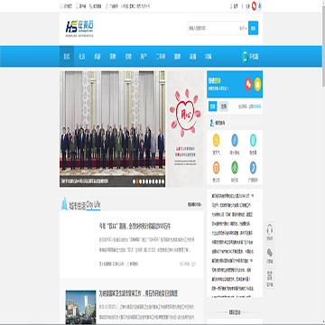Click the city street article thumbnail

point(80,307)
